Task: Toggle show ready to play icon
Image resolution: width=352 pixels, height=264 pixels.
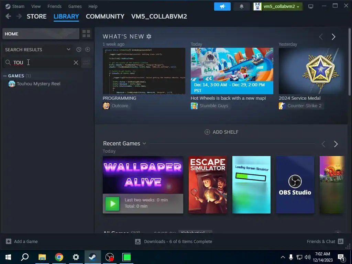Action: tap(88, 49)
